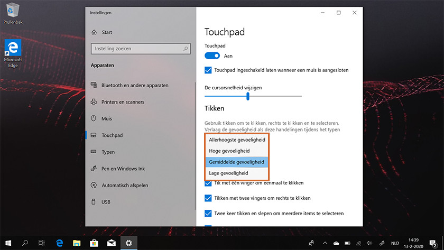Click the Typen keyboard icon
This screenshot has width=444, height=250.
pyautogui.click(x=94, y=152)
